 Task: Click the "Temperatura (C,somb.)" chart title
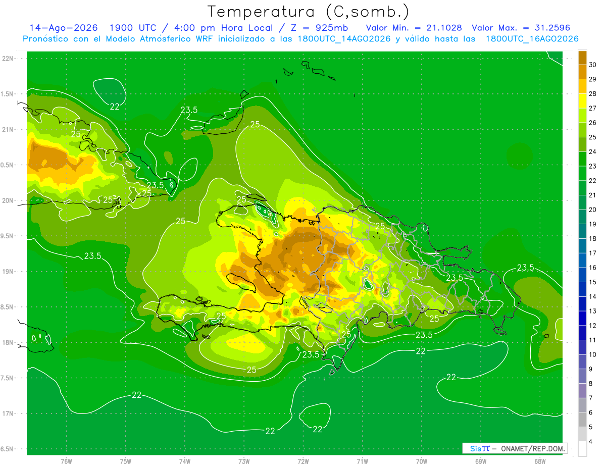click(309, 11)
